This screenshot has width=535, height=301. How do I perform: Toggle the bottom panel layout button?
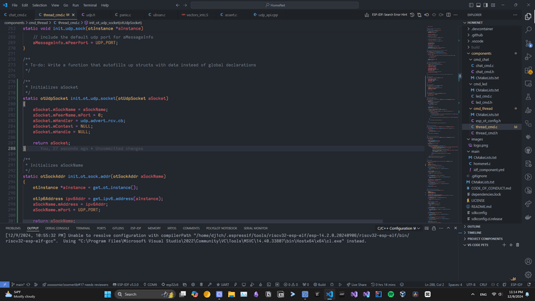coord(478,5)
